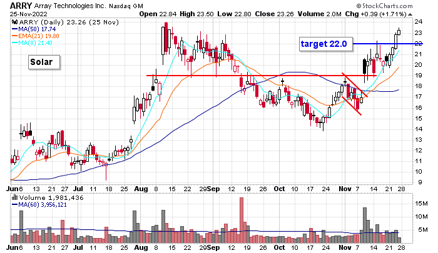Click the Close 23.26 value

click(x=274, y=14)
